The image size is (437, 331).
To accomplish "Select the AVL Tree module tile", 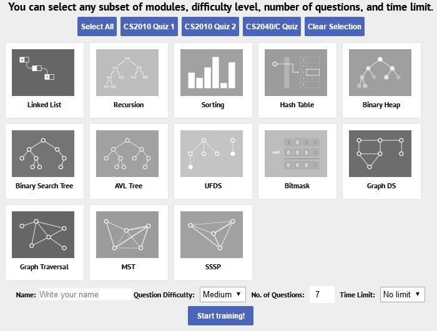I will (127, 154).
